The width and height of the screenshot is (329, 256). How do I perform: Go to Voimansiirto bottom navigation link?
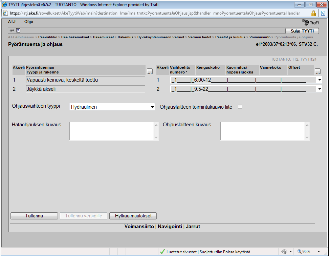click(x=139, y=227)
